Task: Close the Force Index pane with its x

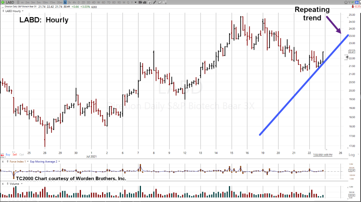Action: tap(2, 161)
